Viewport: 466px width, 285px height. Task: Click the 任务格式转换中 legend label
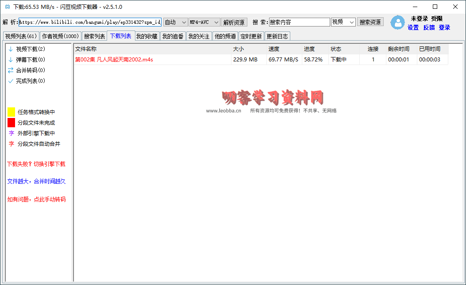coord(36,112)
